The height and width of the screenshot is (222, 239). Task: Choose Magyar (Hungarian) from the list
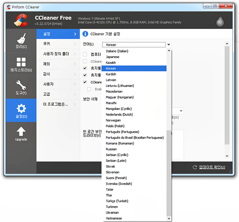click(x=134, y=97)
